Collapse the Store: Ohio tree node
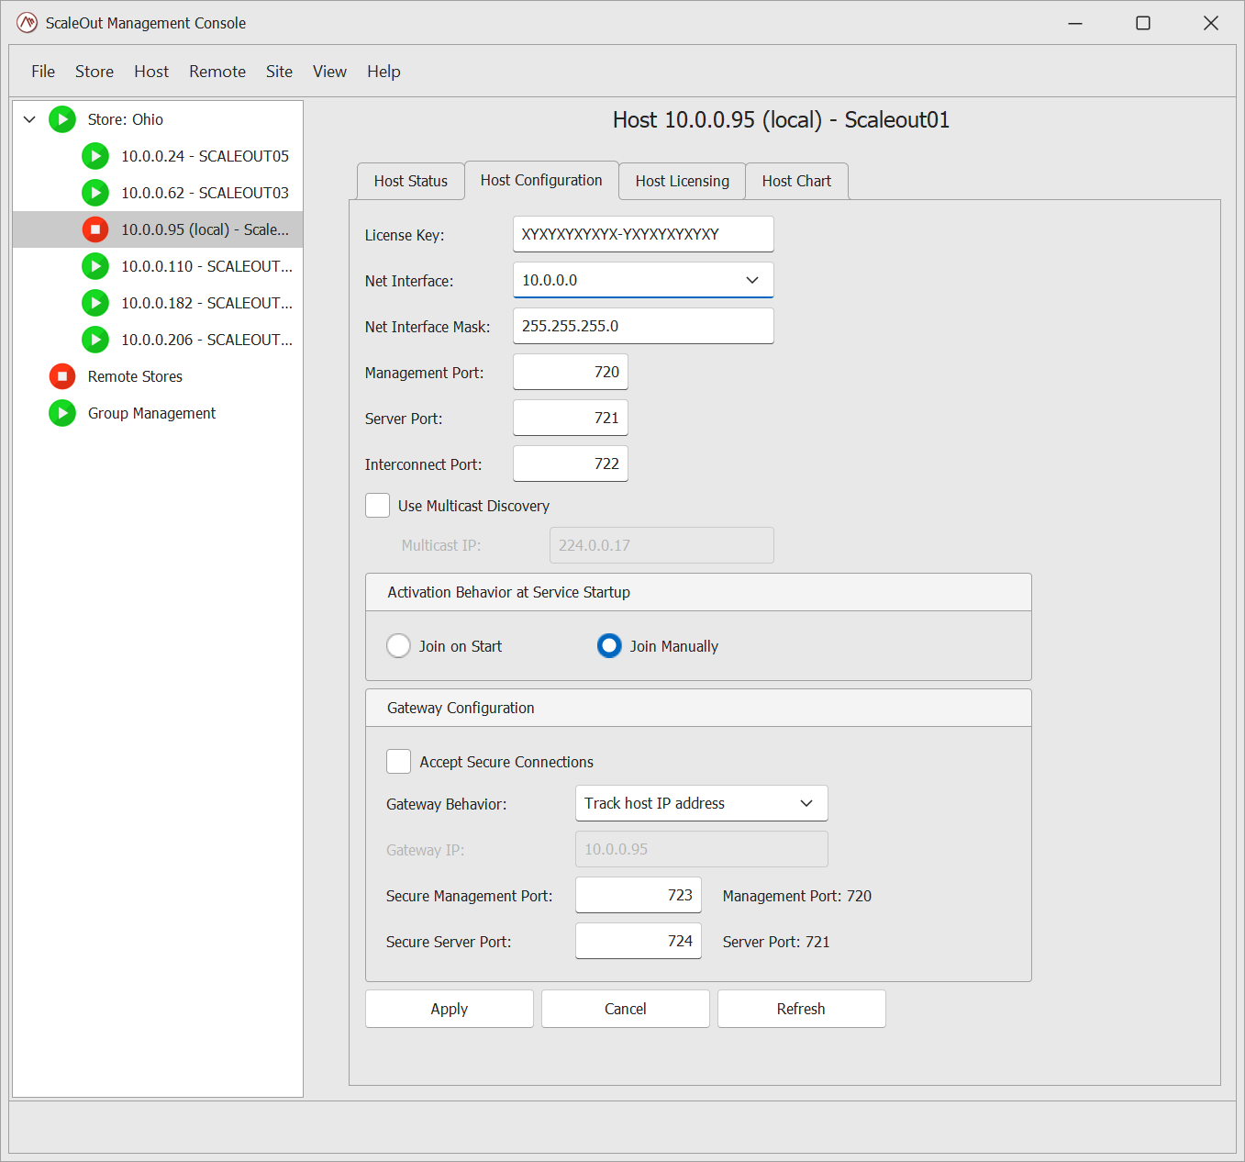 [29, 119]
